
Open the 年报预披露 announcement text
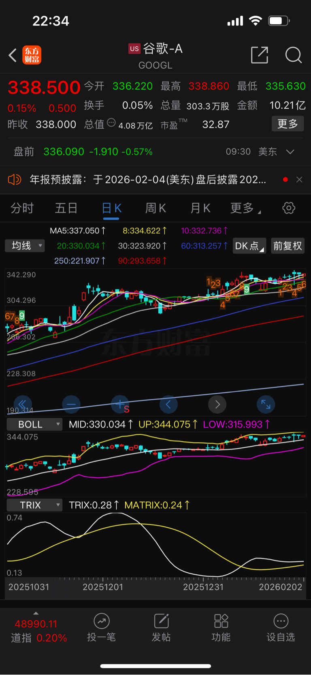coord(148,179)
